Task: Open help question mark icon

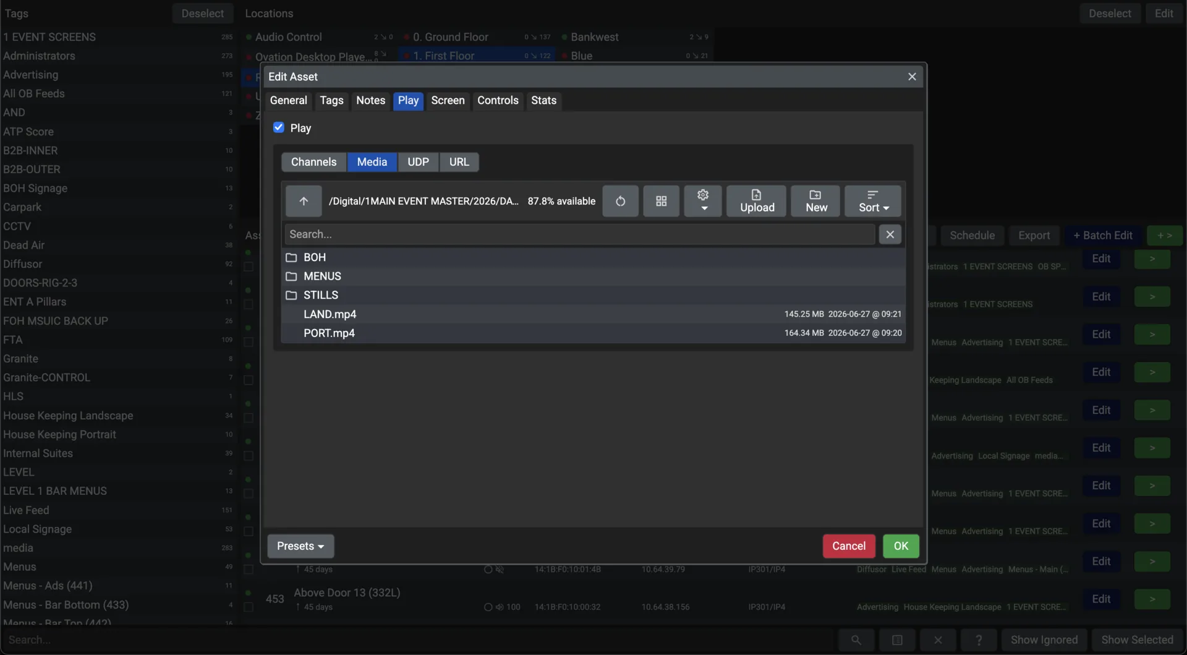Action: tap(979, 640)
